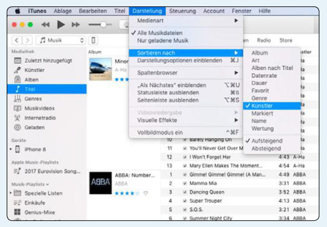The width and height of the screenshot is (327, 227).
Task: Go forward with the right arrow
Action: click(x=27, y=40)
